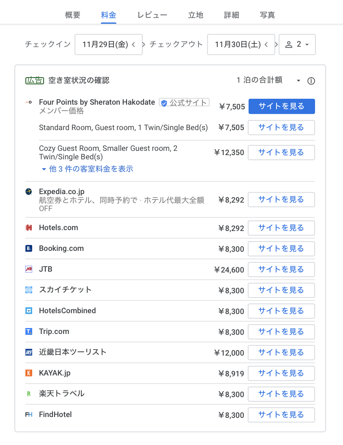This screenshot has width=343, height=445.
Task: Move check-in date to next day
Action: coord(144,44)
